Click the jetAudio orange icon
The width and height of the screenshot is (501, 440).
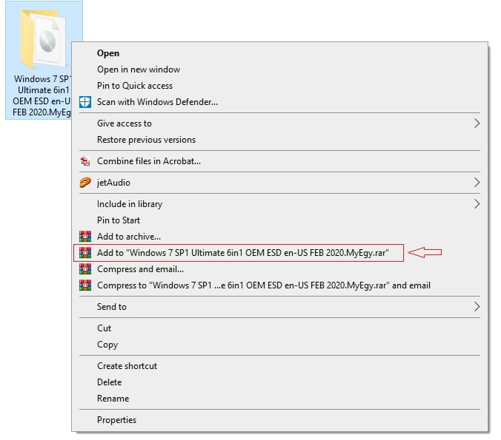tap(85, 183)
